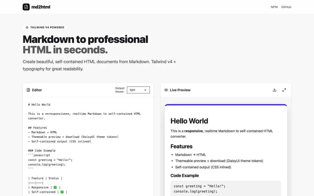Click the 'Live Preview' panel title
314x196 pixels.
click(180, 90)
